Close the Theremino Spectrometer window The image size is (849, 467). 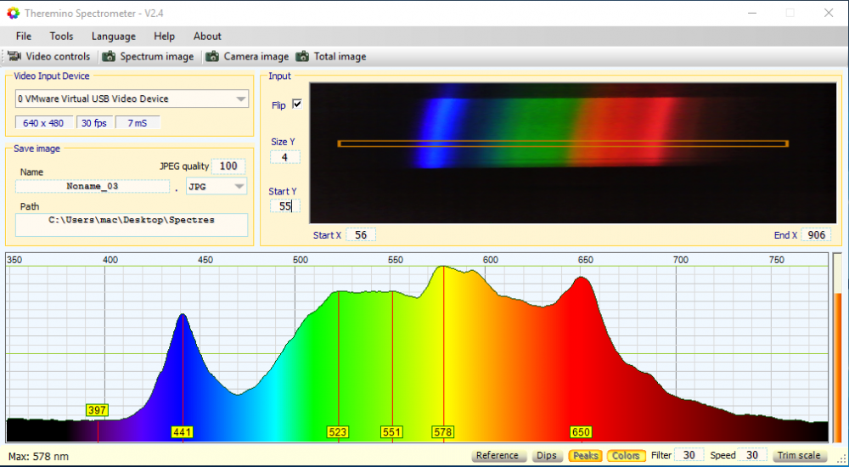click(x=829, y=13)
